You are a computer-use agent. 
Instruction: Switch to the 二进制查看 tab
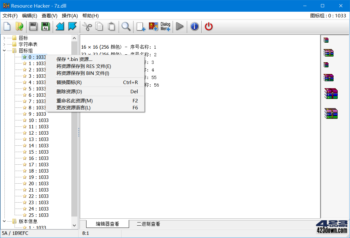click(148, 224)
